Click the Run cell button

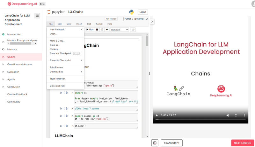tap(90, 30)
